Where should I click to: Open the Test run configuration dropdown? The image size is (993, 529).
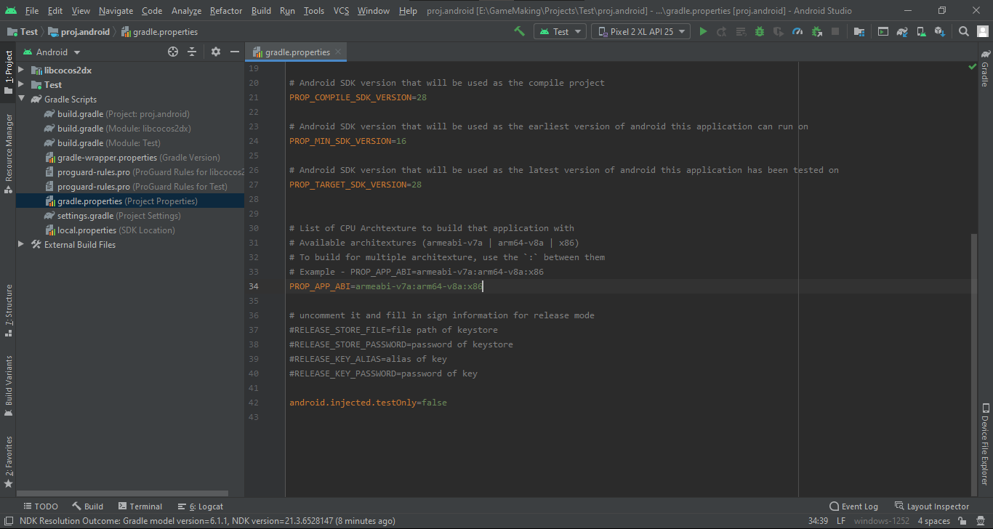[560, 31]
